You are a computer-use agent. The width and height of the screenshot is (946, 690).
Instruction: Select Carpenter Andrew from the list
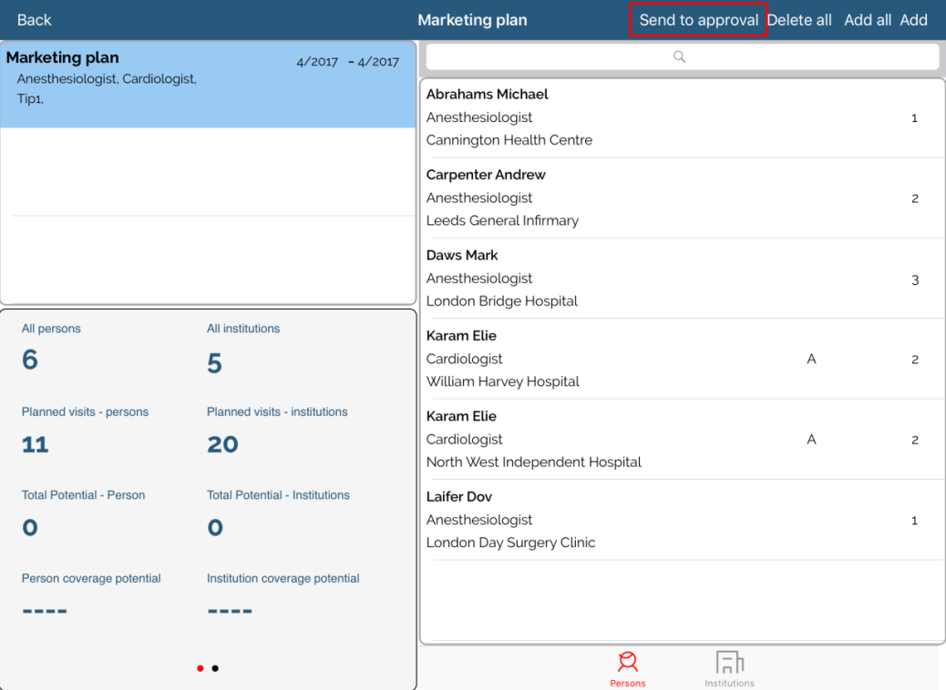coord(682,198)
